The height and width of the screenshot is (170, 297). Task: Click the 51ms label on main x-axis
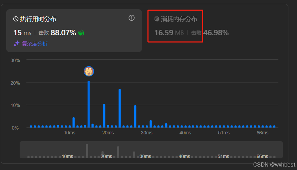pyautogui.click(x=224, y=133)
